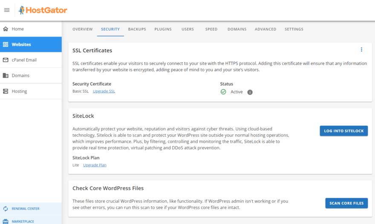Click the SSL Certificates heading
The width and height of the screenshot is (375, 224).
pos(92,50)
